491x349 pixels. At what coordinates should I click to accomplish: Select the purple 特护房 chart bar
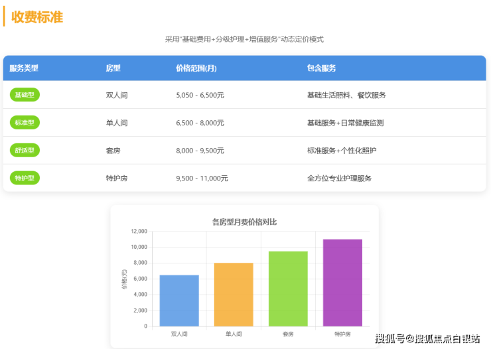342,283
